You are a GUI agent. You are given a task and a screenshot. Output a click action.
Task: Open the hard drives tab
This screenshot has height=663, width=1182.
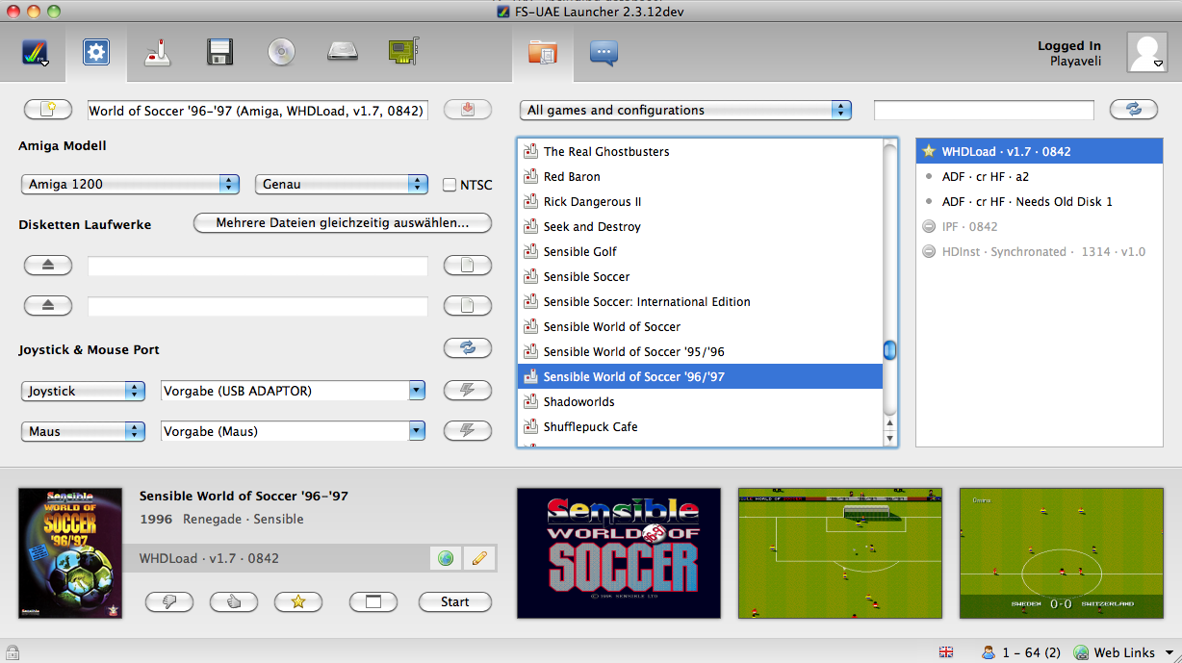(343, 53)
